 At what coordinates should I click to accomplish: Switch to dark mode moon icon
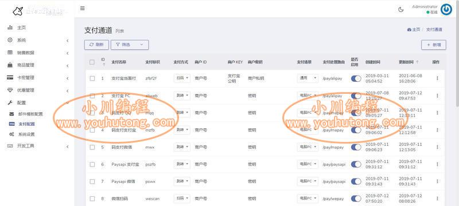[x=401, y=9]
